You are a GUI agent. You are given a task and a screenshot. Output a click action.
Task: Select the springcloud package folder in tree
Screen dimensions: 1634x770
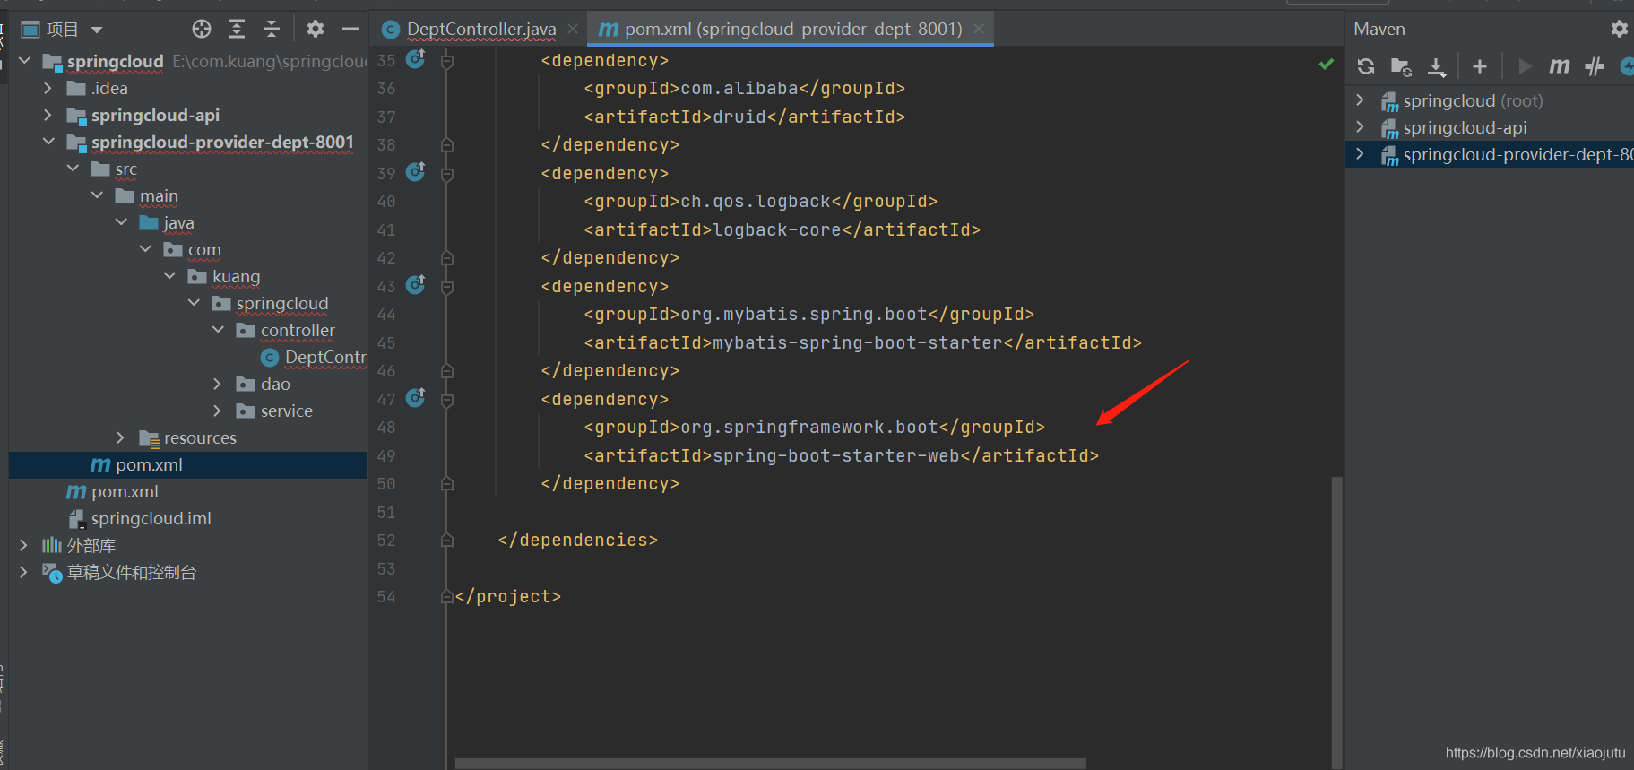(271, 303)
